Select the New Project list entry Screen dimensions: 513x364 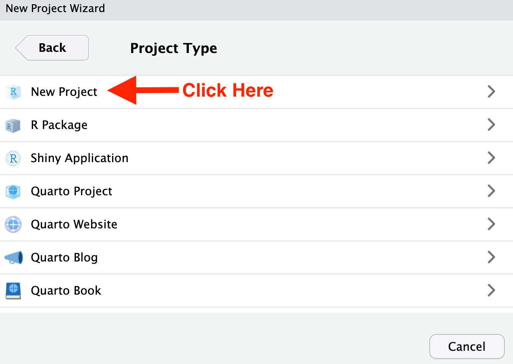tap(64, 92)
